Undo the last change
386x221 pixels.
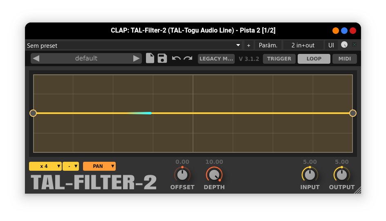point(176,58)
